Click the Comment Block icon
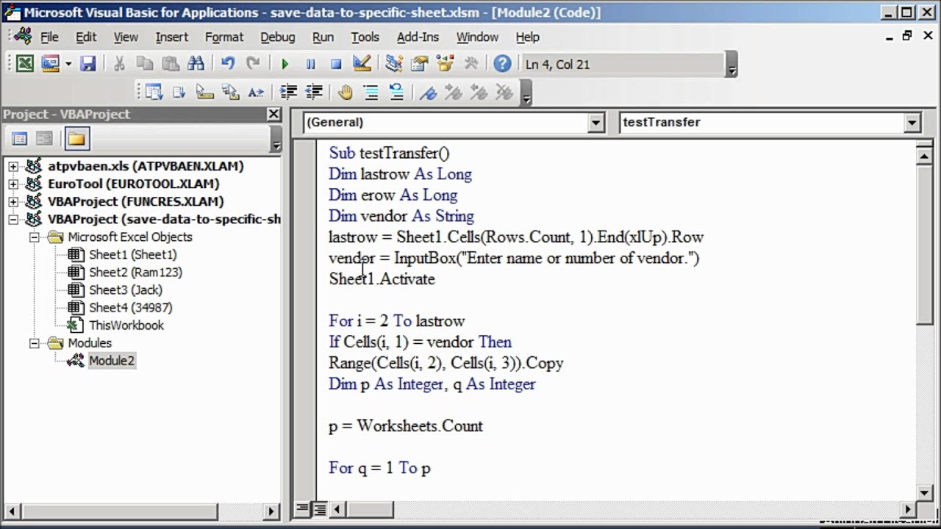Screen dimensions: 941x529 coord(371,92)
